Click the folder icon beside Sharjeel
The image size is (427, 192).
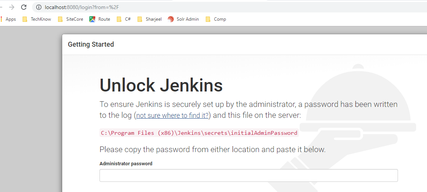[x=140, y=19]
